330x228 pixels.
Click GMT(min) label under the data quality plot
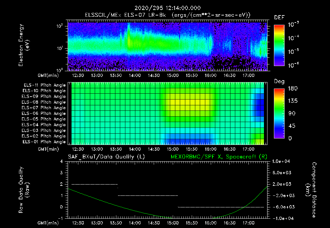pyautogui.click(x=48, y=223)
